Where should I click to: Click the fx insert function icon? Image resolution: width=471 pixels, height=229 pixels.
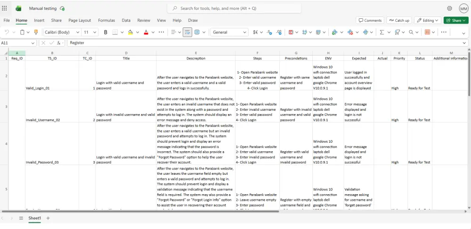[58, 43]
